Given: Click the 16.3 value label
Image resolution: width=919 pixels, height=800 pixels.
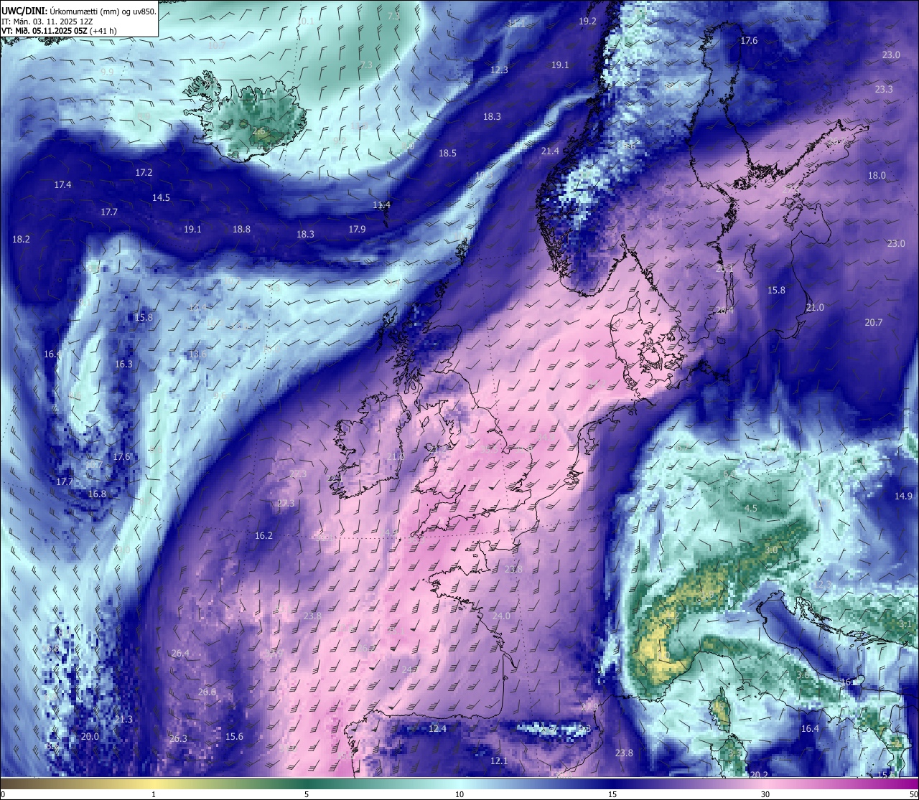Looking at the screenshot, I should pos(123,364).
